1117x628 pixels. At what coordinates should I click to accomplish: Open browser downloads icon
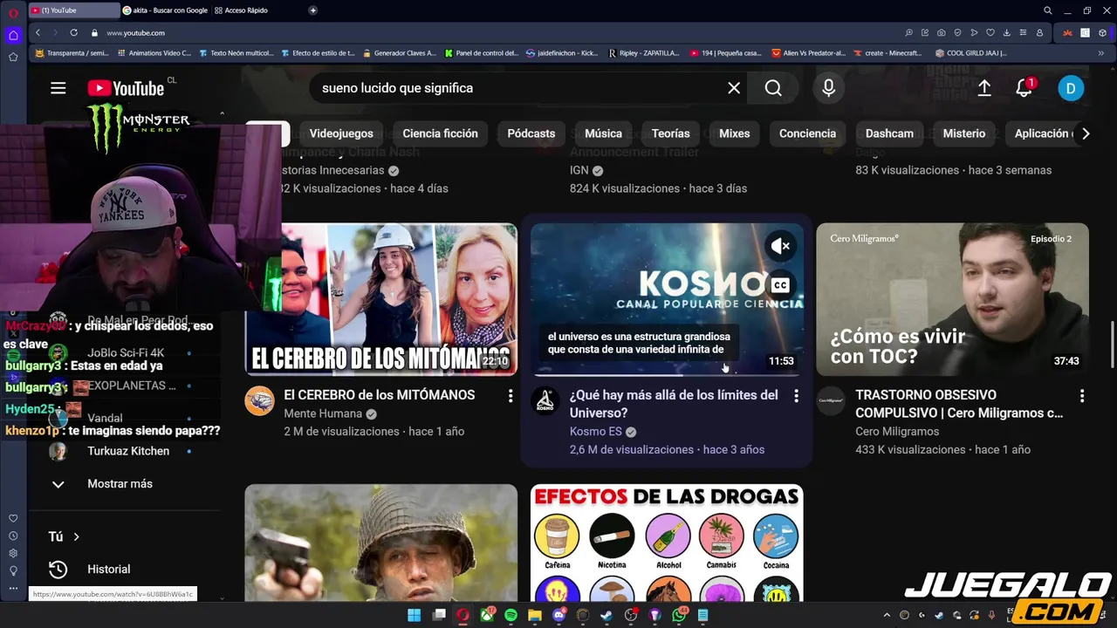pos(1007,32)
